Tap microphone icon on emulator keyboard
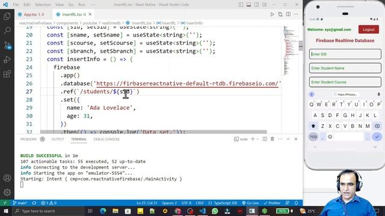385x216 pixels. pyautogui.click(x=379, y=94)
